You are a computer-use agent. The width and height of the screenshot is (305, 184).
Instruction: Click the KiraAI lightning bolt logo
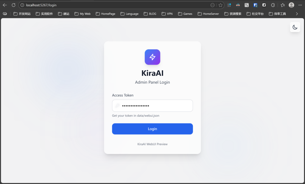click(152, 57)
